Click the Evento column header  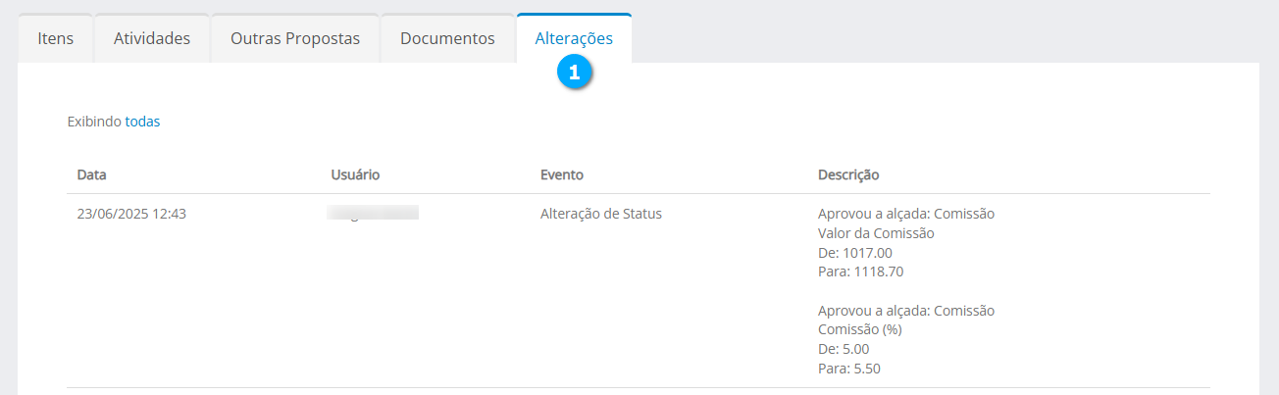(x=562, y=174)
